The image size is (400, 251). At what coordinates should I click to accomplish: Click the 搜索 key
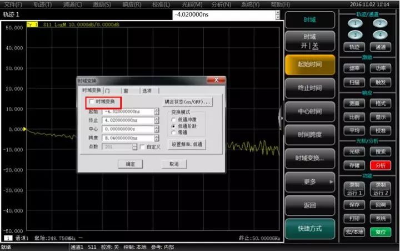point(381,152)
